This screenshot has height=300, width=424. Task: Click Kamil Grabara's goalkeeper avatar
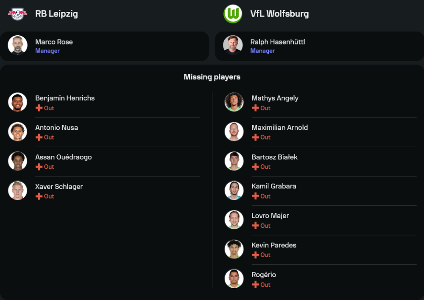coord(234,191)
